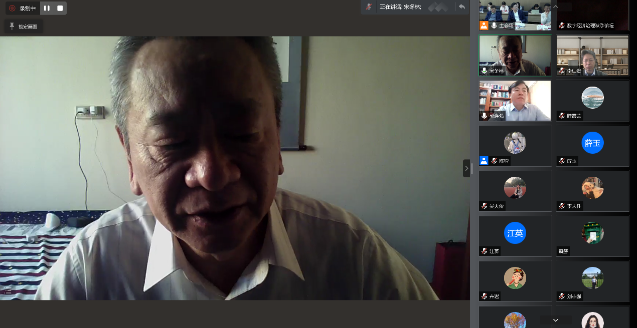
Task: Select the tile with person sitting on track
Action: tap(515, 191)
